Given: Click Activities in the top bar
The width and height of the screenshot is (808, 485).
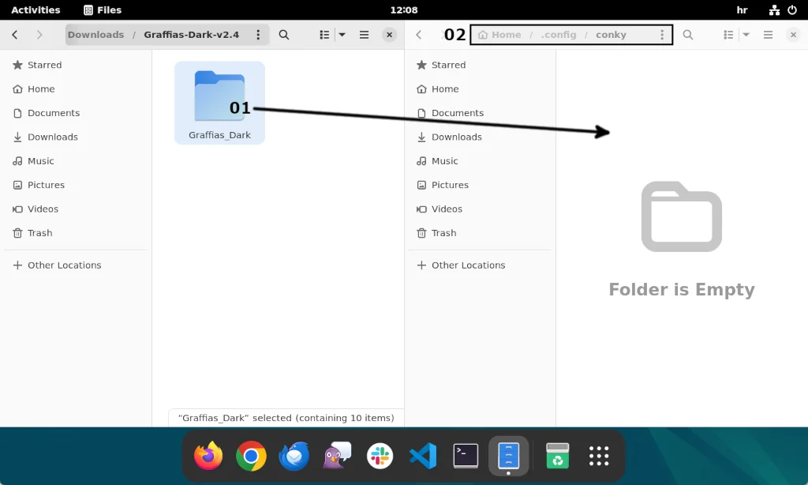Looking at the screenshot, I should [x=36, y=9].
